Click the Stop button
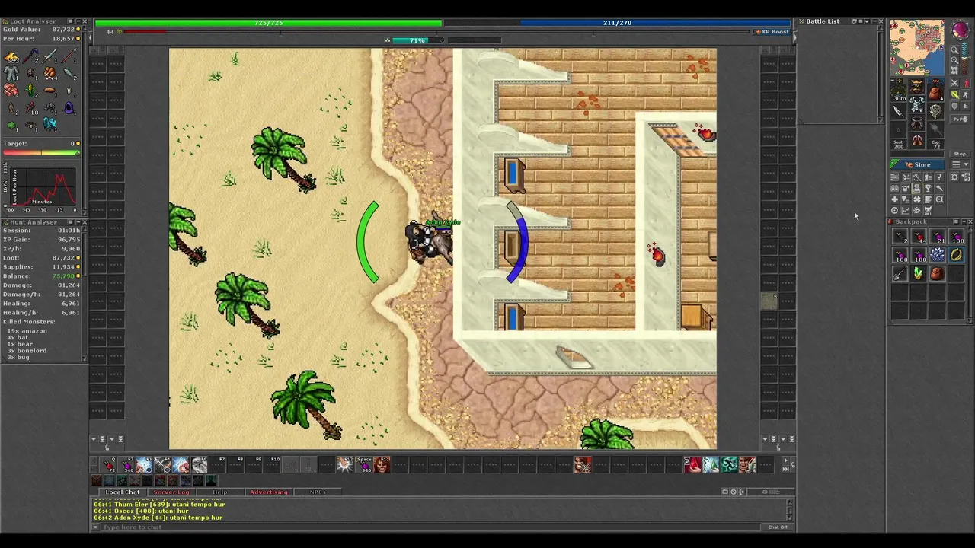975x548 pixels. [x=960, y=154]
